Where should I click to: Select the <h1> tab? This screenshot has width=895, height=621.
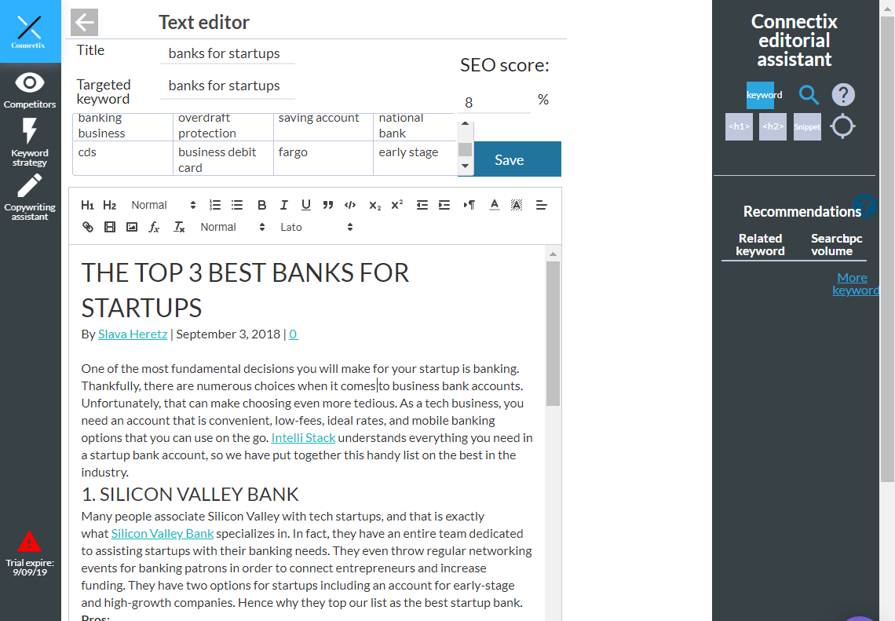[740, 126]
